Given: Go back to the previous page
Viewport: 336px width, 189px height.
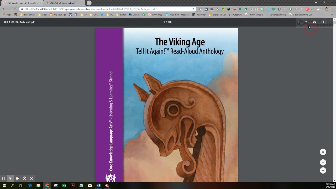Looking at the screenshot, I should pyautogui.click(x=4, y=9).
